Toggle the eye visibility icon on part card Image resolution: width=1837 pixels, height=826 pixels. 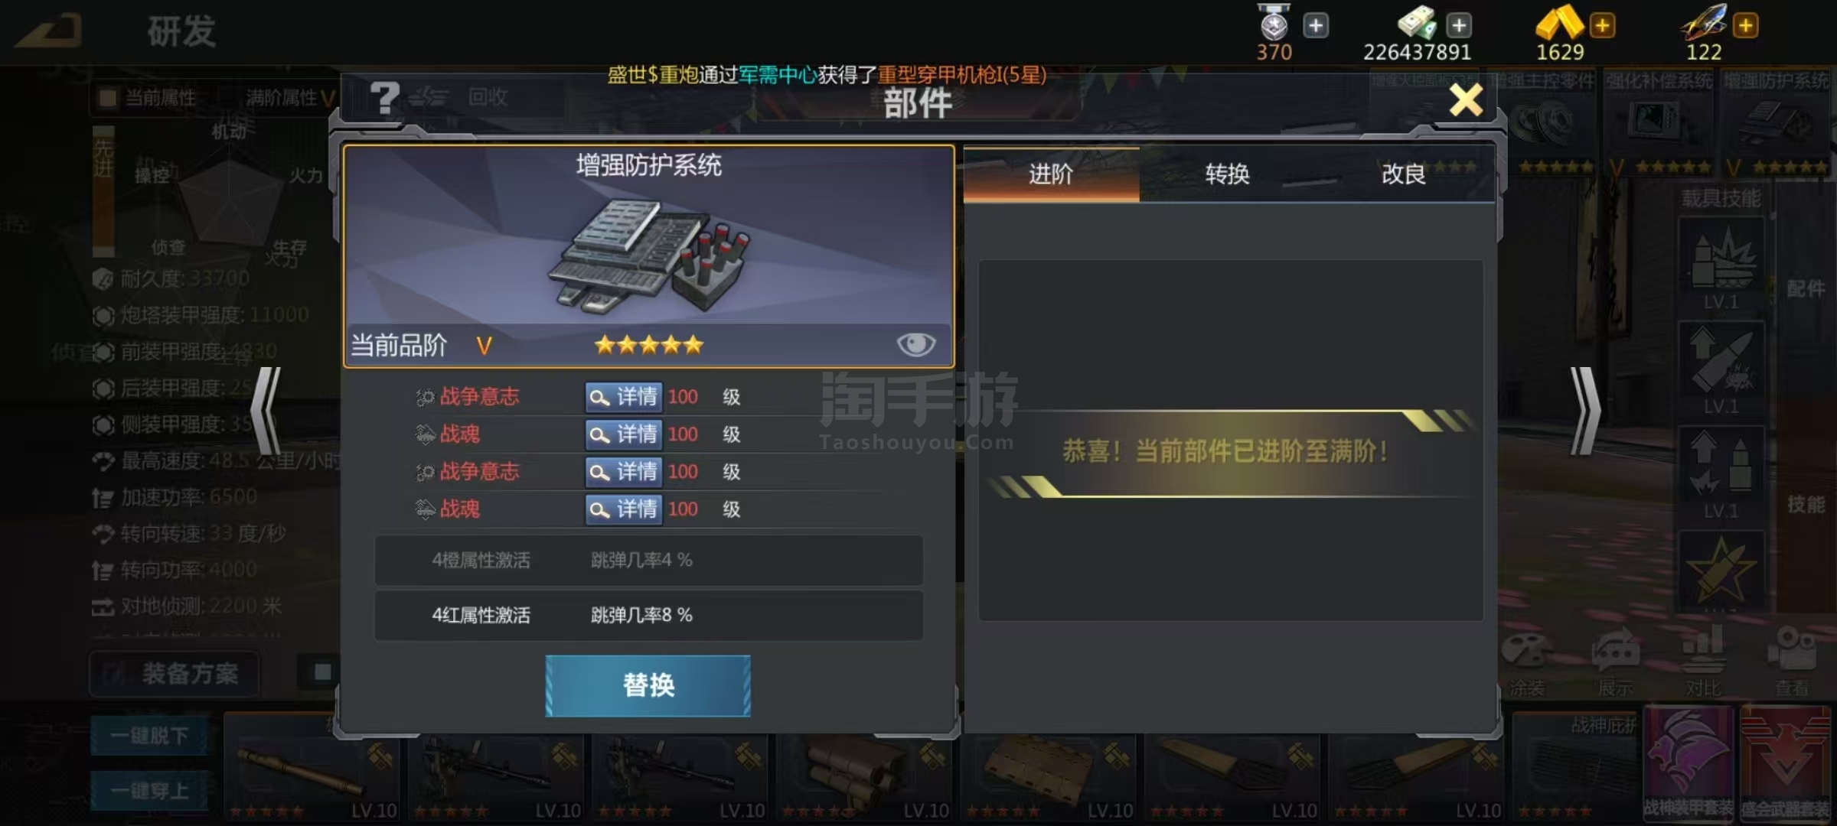point(915,344)
